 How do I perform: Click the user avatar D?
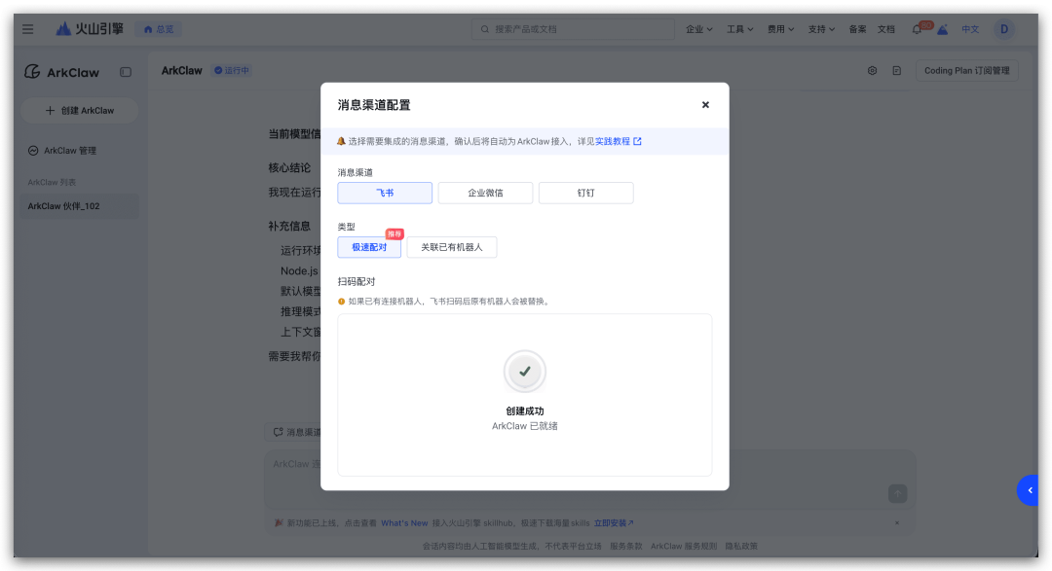tap(1003, 29)
